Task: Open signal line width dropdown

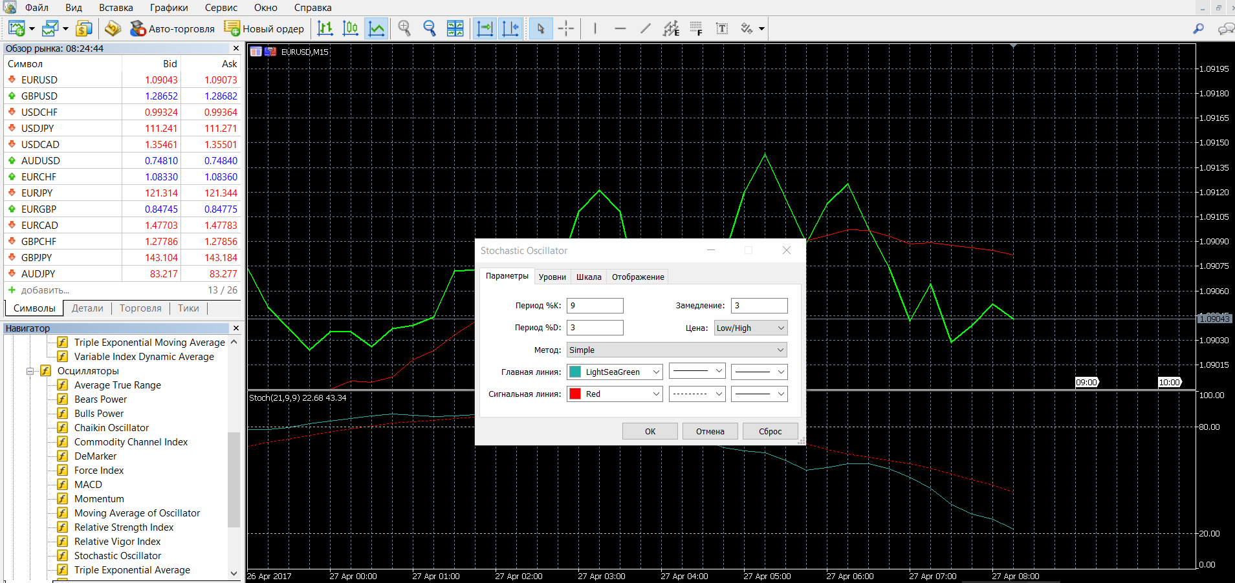Action: [x=760, y=394]
